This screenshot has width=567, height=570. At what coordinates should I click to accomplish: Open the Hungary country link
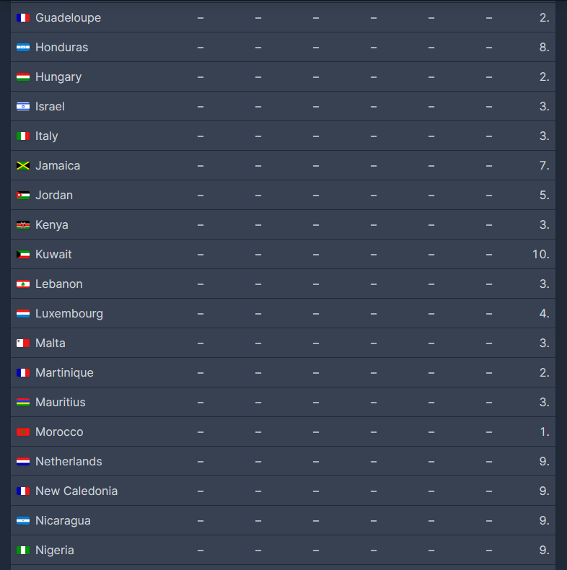pos(58,77)
